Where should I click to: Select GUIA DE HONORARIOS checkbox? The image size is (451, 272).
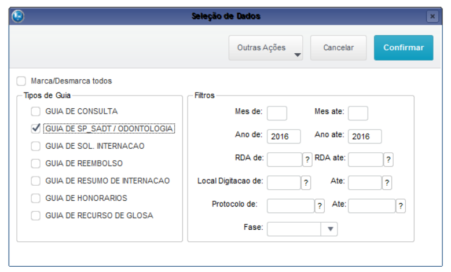(x=36, y=199)
